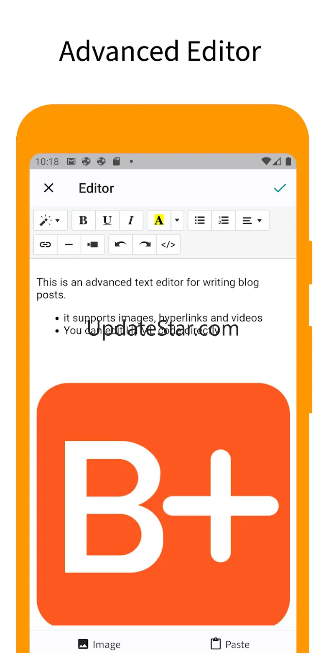Redo the last change
This screenshot has height=653, width=326.
coord(145,244)
